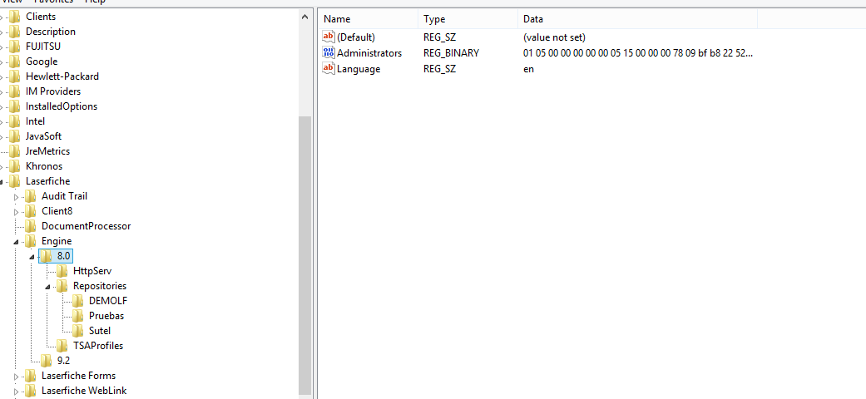Viewport: 866px width, 399px height.
Task: Select the 9.2 version folder icon
Action: click(x=47, y=361)
